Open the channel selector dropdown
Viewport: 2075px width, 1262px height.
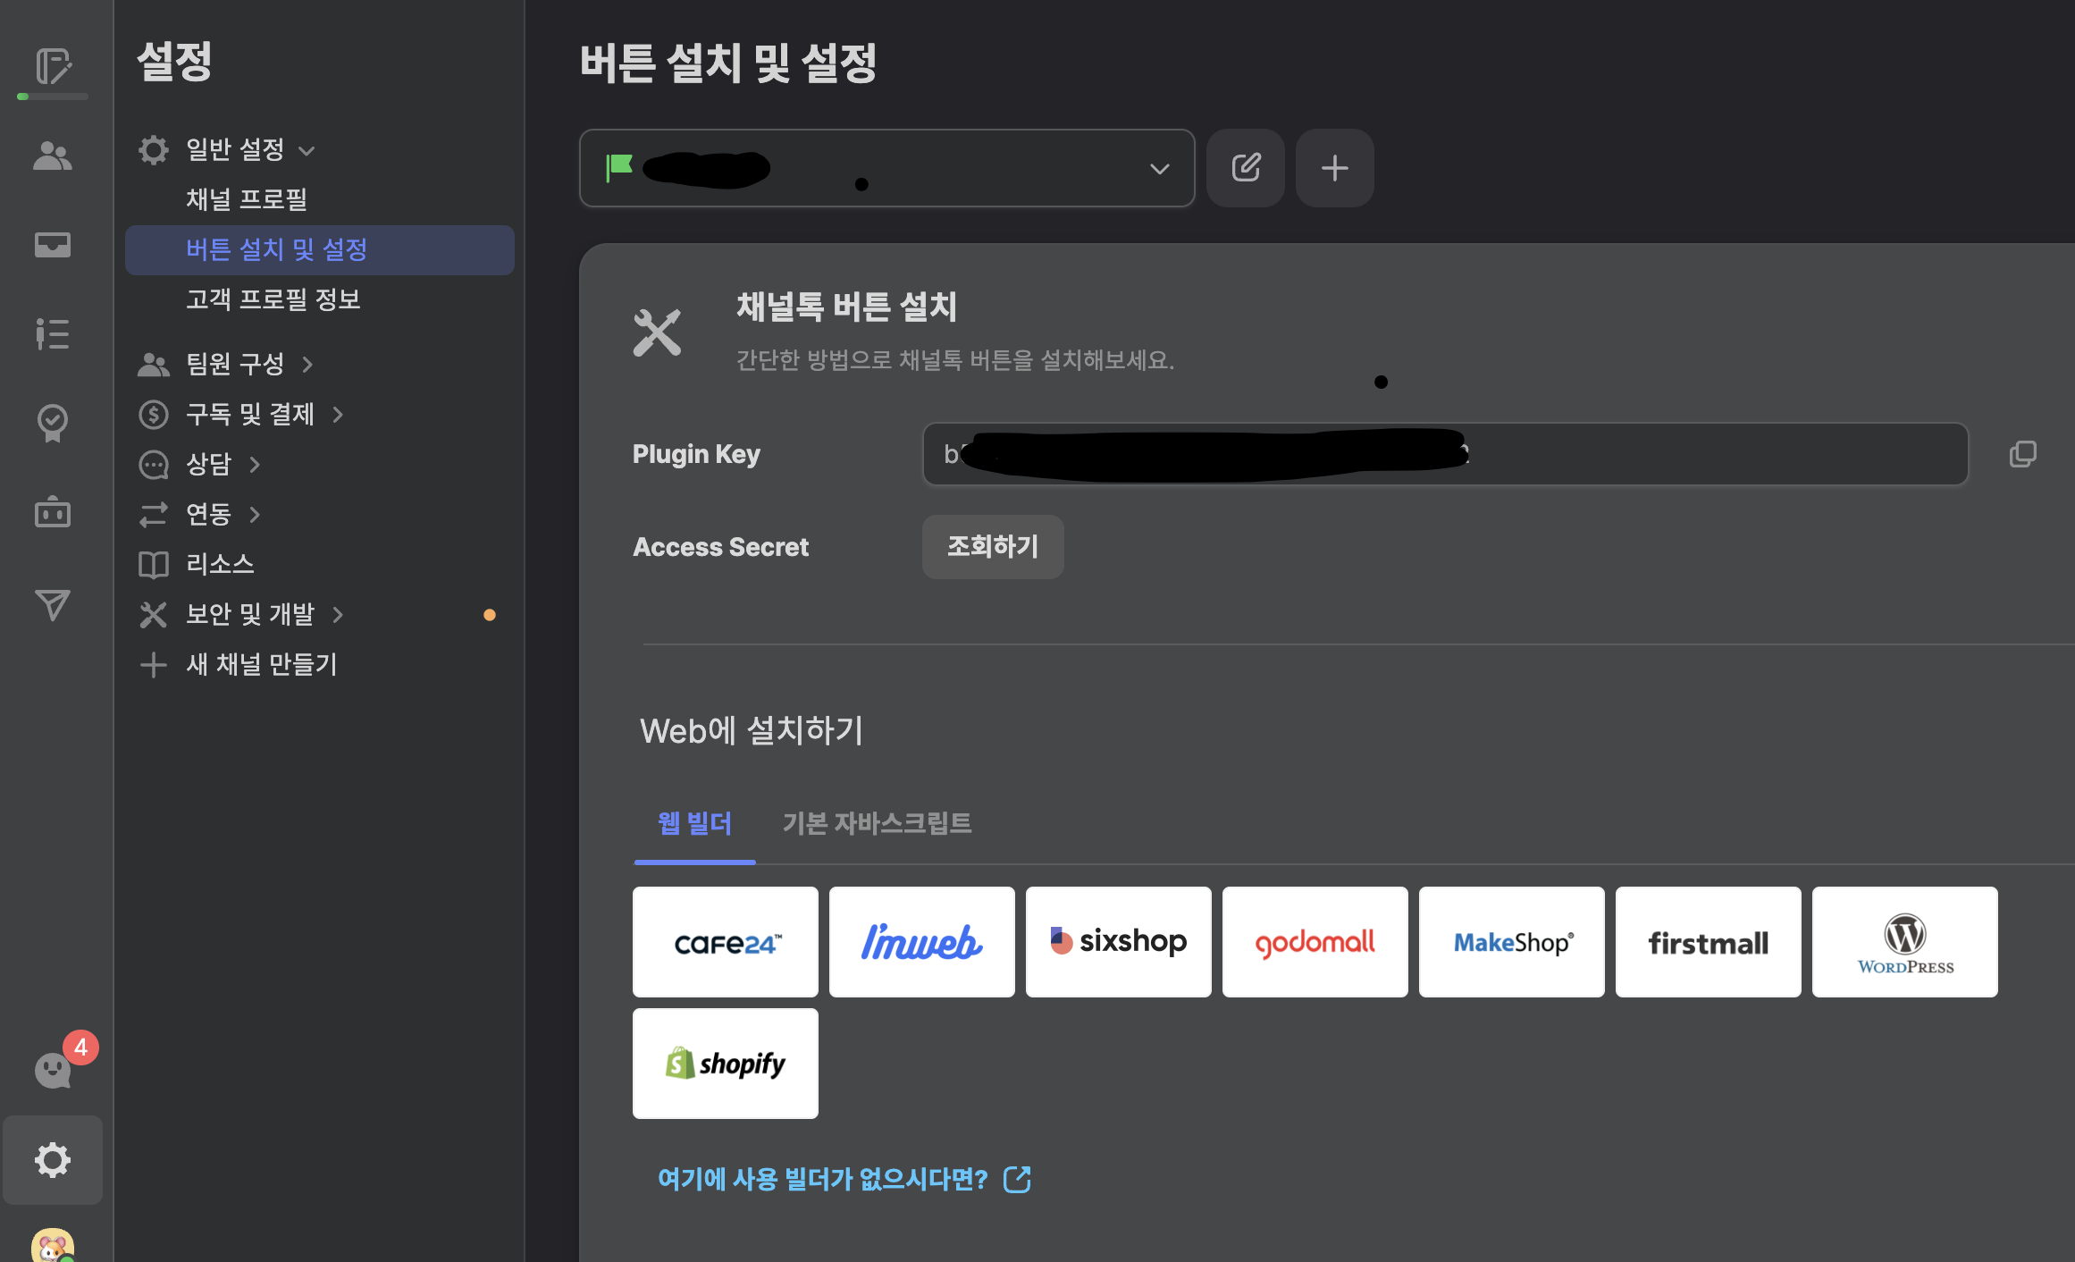pos(886,168)
